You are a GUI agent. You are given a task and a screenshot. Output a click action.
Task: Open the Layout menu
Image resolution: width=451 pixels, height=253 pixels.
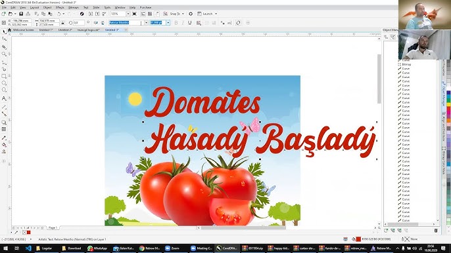34,7
